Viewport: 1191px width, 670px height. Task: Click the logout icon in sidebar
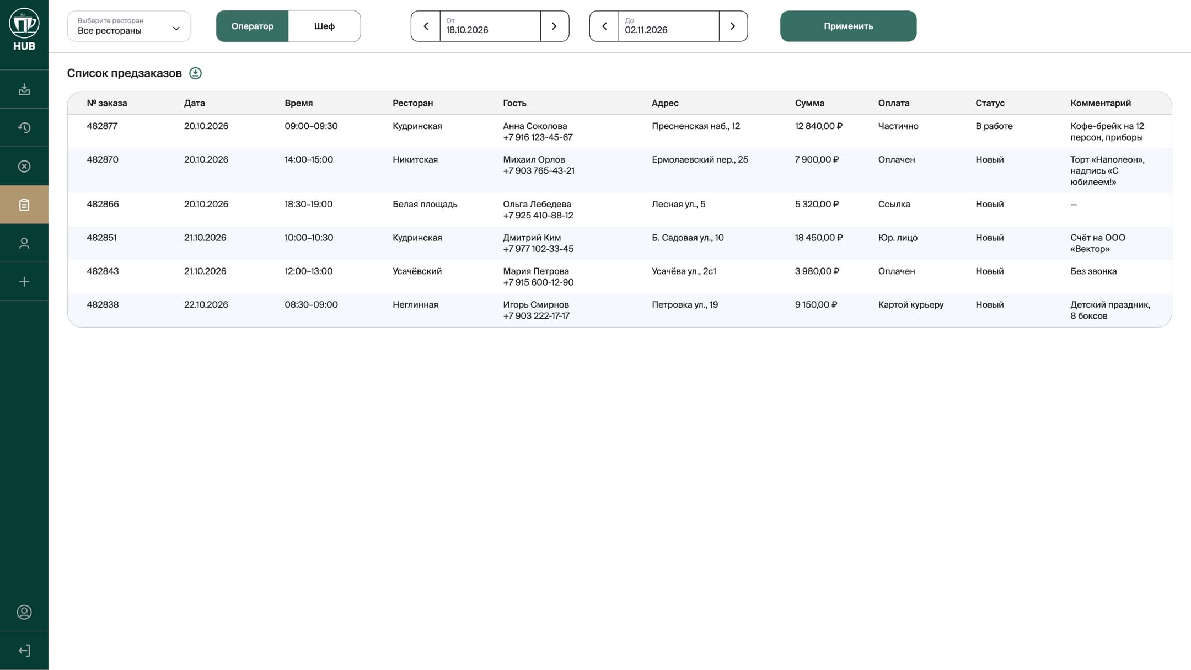tap(24, 651)
